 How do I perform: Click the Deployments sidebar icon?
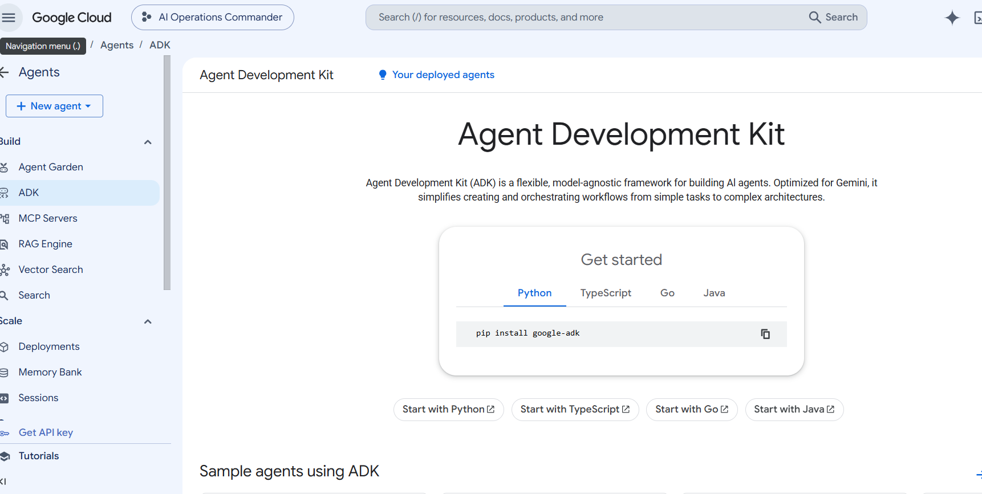[x=4, y=346]
